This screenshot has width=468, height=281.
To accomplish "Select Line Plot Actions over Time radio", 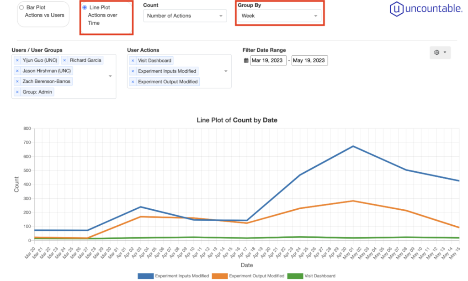I will 85,8.
